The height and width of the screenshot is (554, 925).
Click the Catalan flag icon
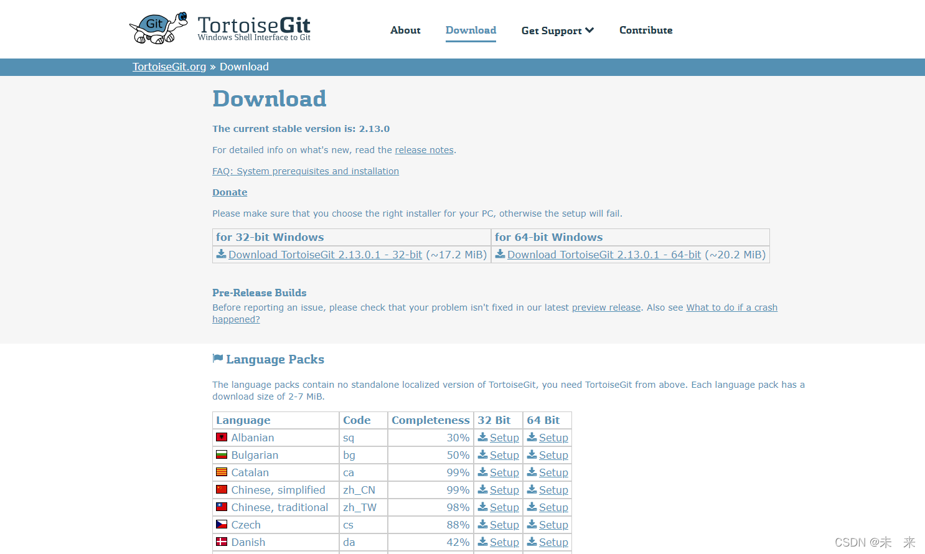click(x=222, y=472)
